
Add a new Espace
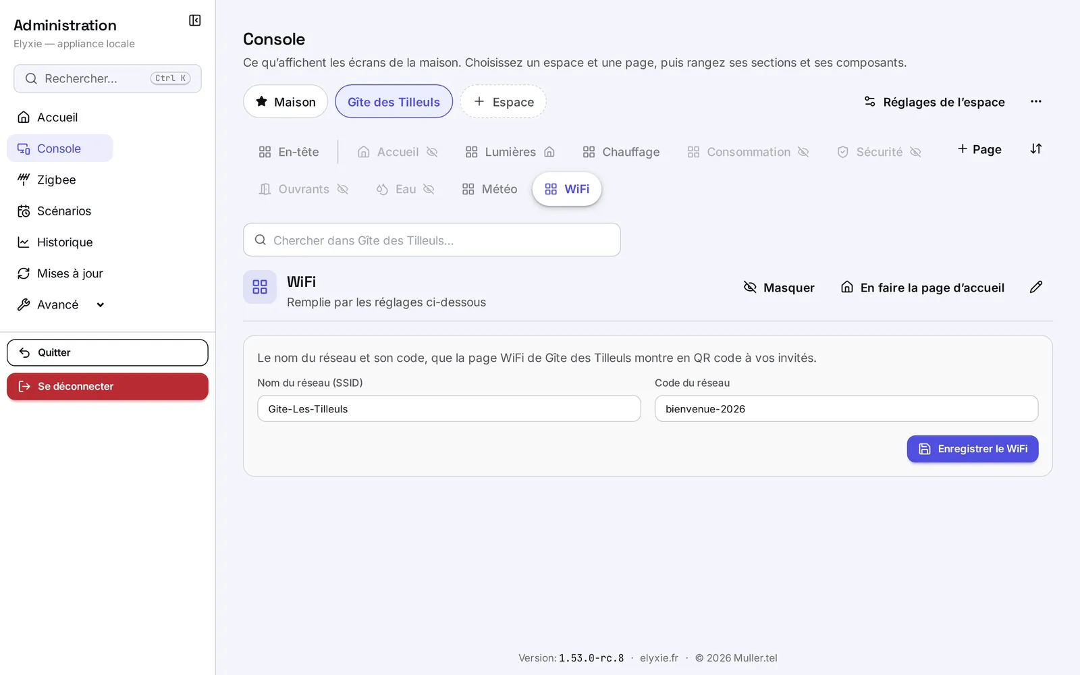coord(504,102)
